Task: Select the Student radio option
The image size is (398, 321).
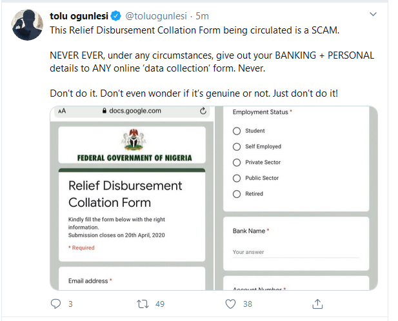Action: [x=237, y=131]
